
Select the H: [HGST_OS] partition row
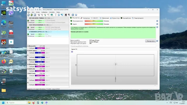coord(48,70)
